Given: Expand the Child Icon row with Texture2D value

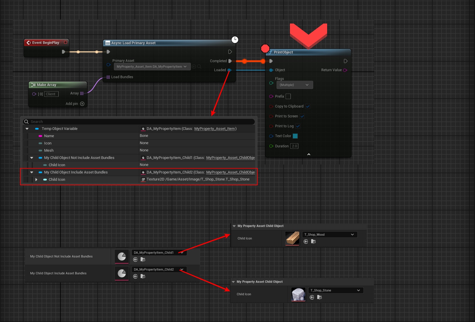Looking at the screenshot, I should tap(36, 180).
